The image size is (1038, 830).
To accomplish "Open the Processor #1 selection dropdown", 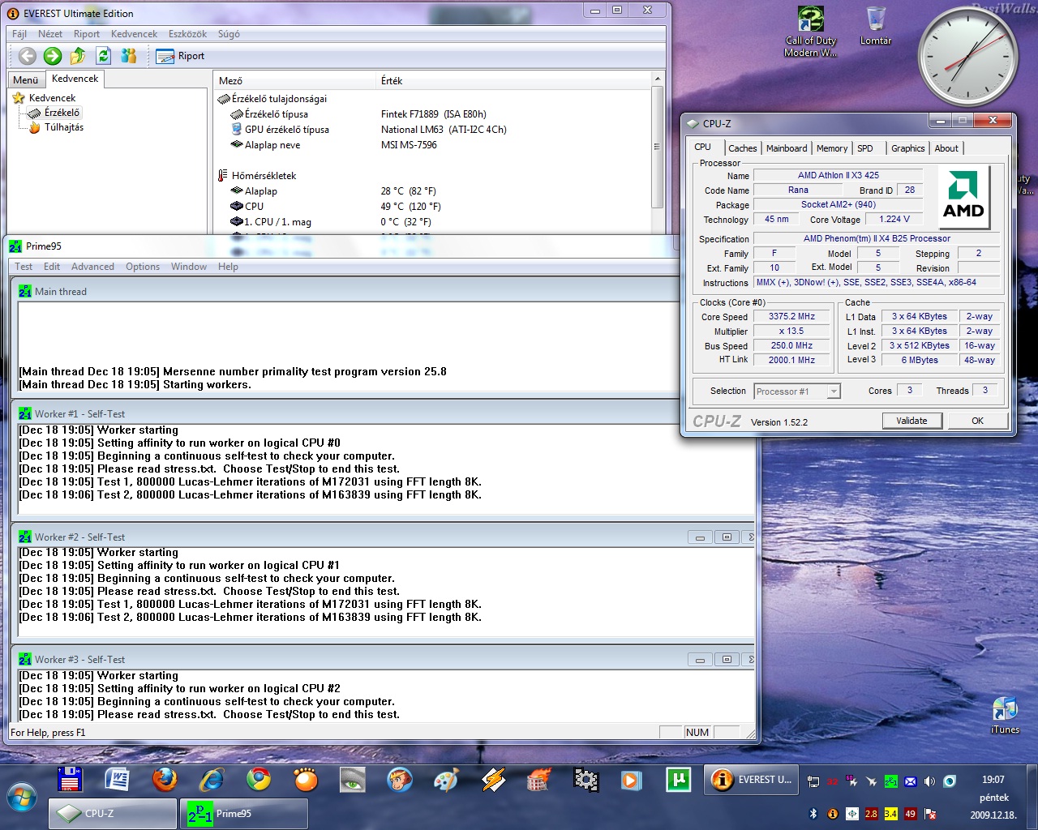I will point(797,391).
